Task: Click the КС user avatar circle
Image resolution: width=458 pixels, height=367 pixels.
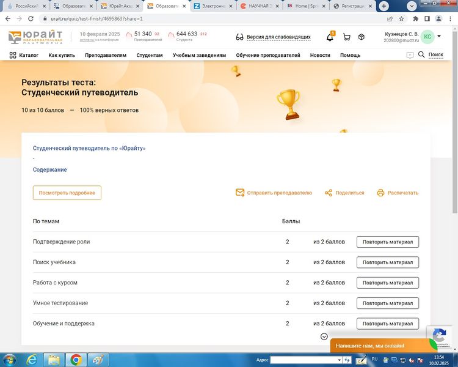Action: coord(427,37)
